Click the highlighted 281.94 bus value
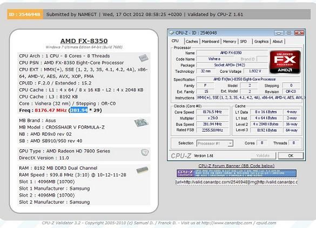This screenshot has height=228, width=316. tap(79, 110)
